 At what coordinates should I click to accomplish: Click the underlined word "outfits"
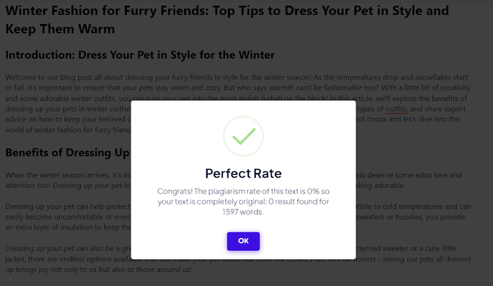tap(396, 109)
